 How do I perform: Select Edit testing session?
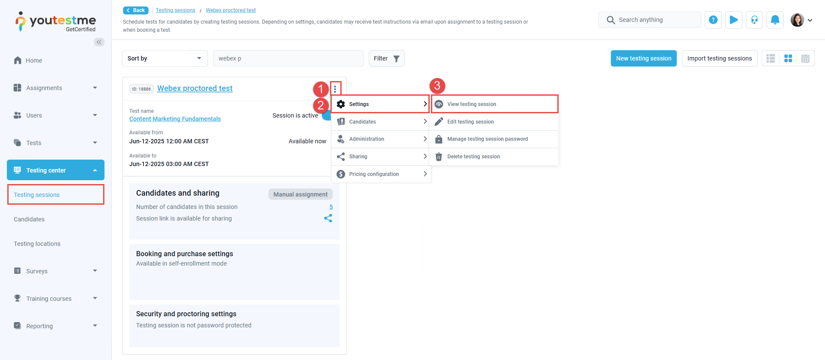(495, 122)
